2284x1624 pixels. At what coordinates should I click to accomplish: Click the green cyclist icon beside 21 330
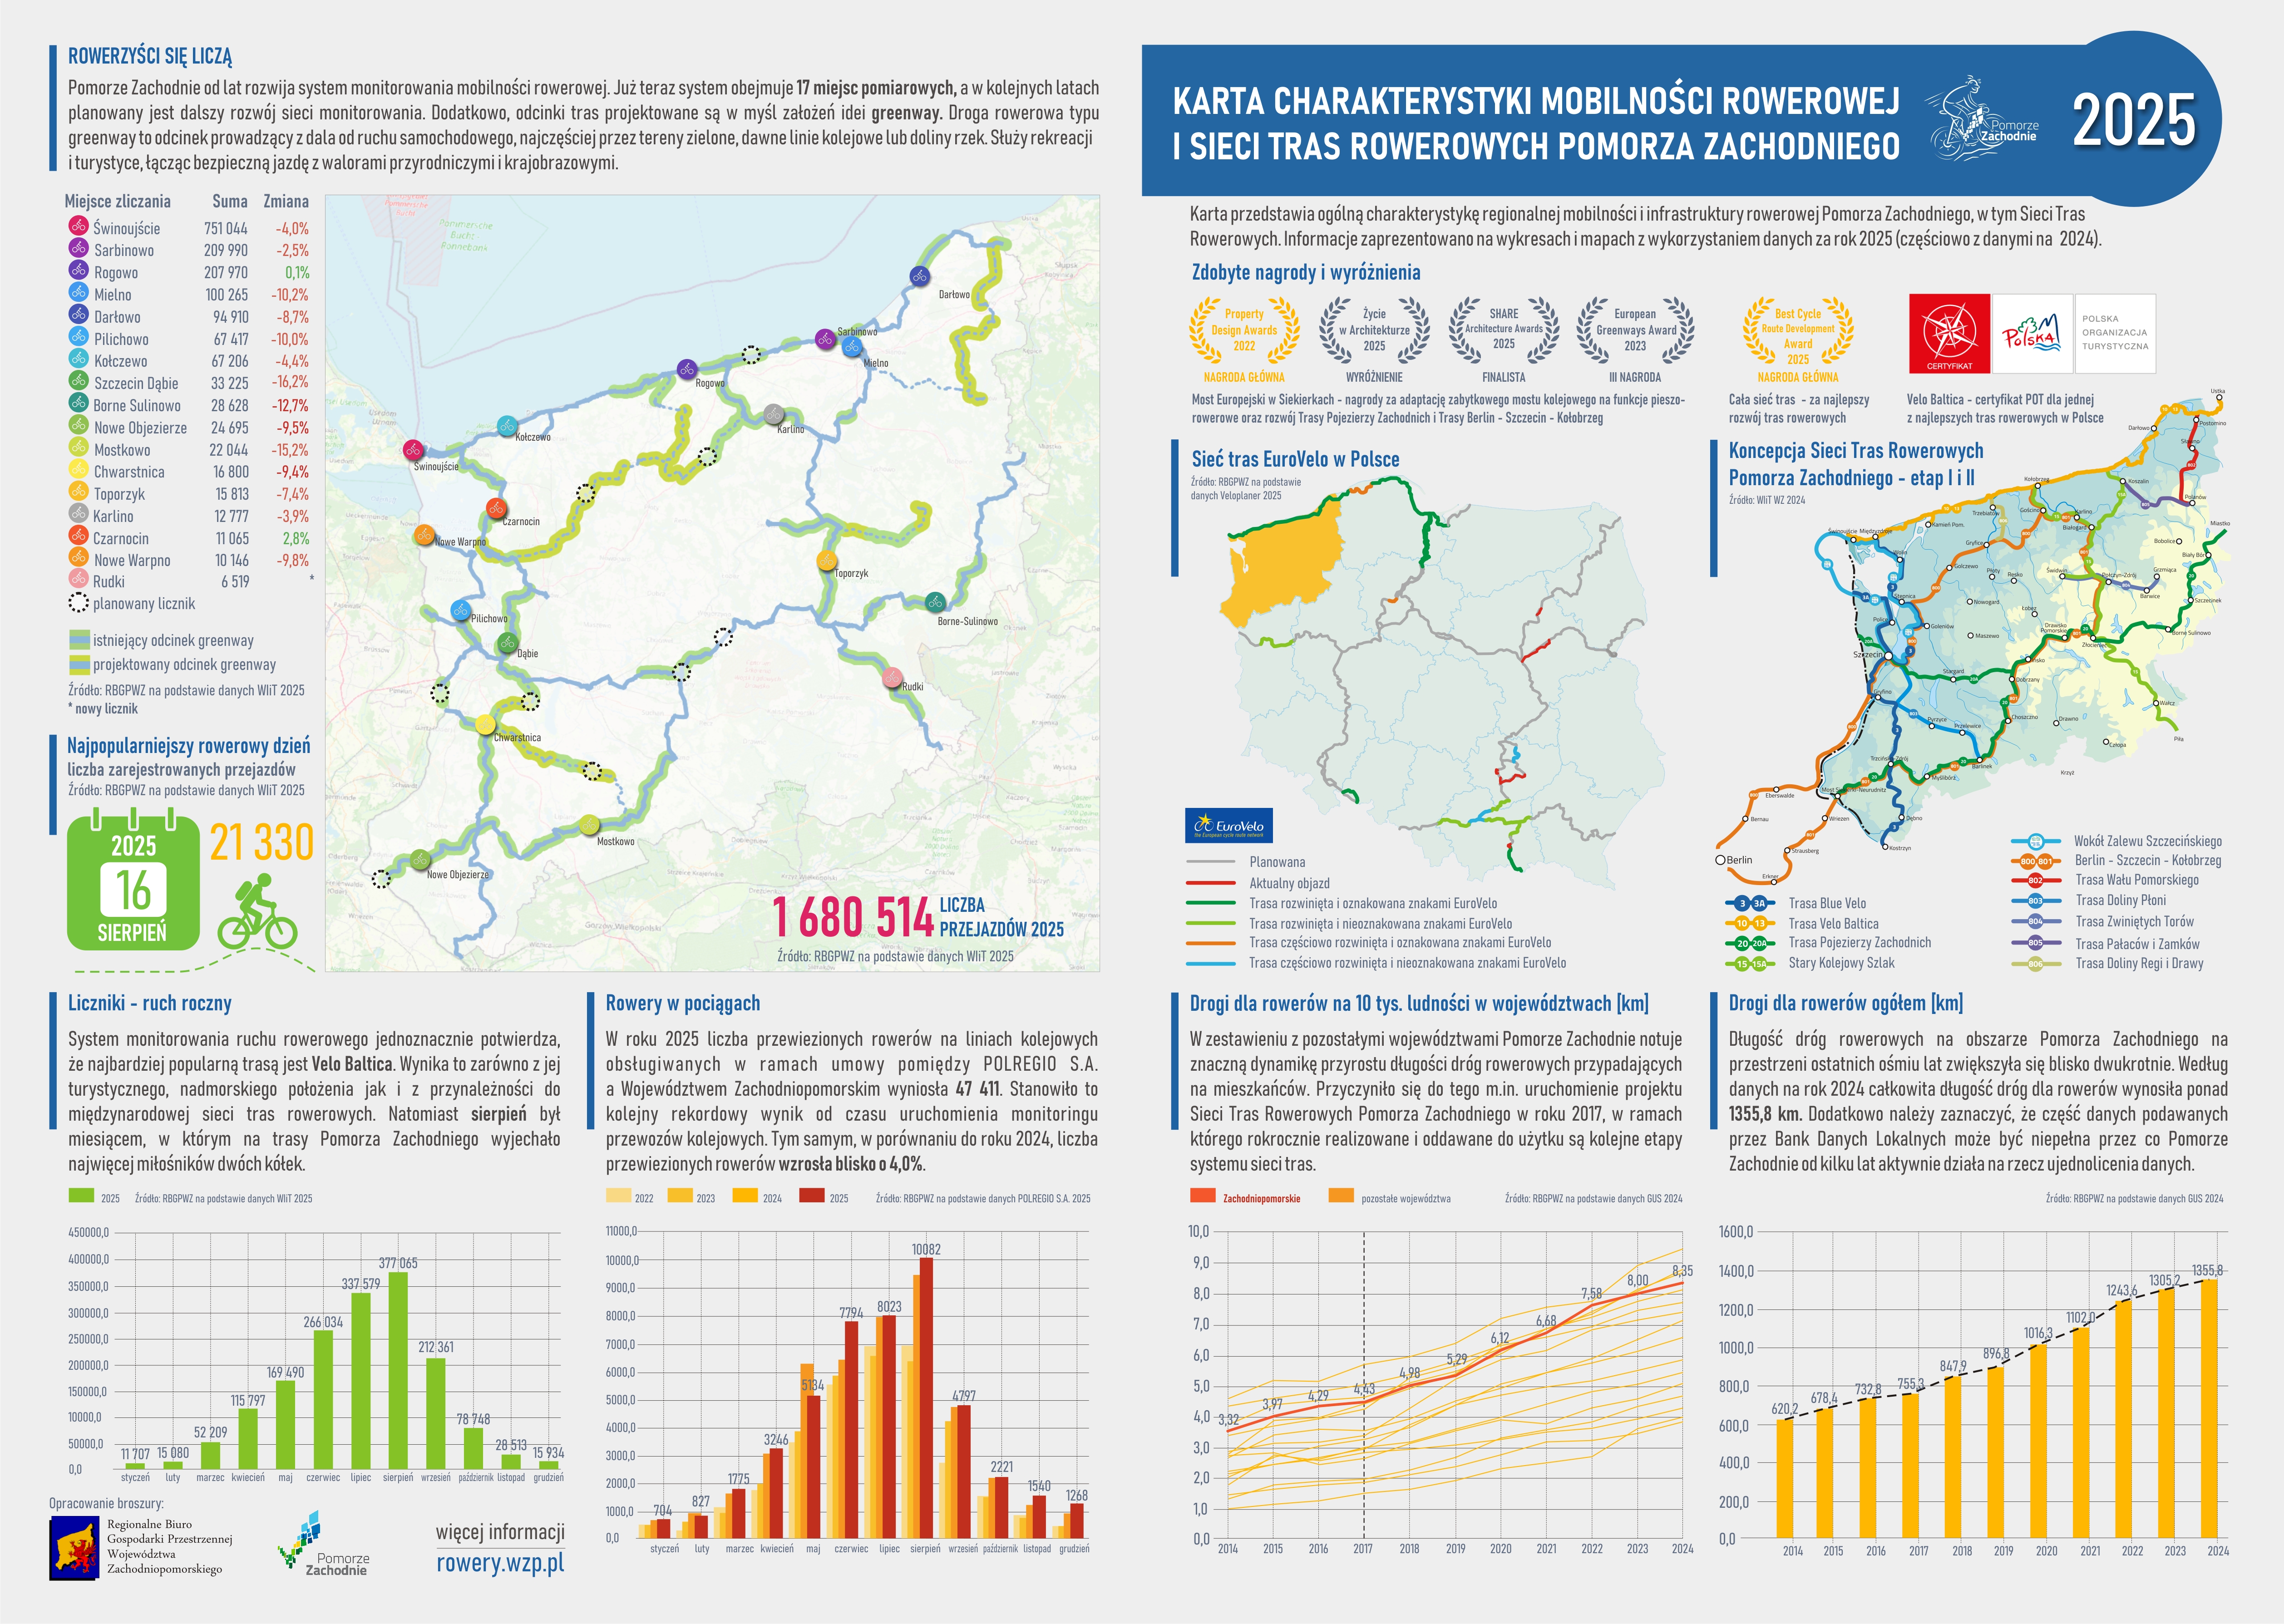coord(257,911)
